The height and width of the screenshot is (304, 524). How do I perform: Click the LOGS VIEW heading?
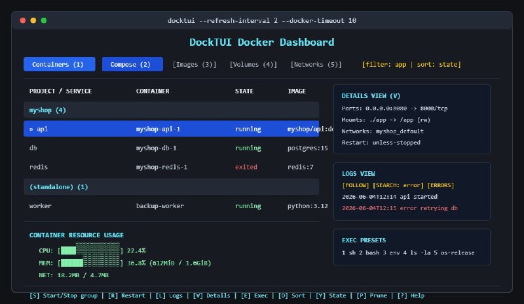358,174
